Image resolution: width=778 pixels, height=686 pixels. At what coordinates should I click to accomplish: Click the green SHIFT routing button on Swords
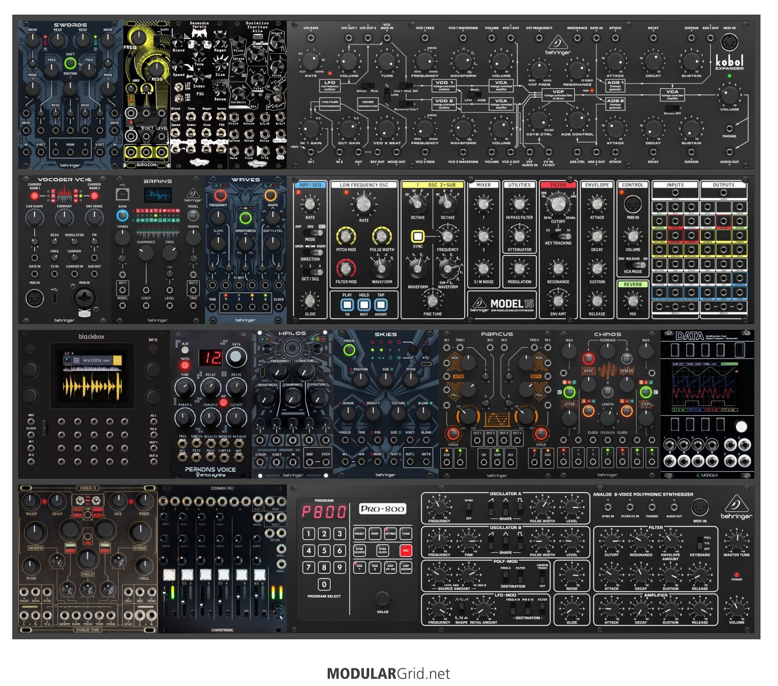point(70,63)
